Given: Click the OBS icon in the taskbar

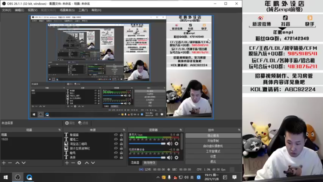Looking at the screenshot, I should pyautogui.click(x=18, y=177).
